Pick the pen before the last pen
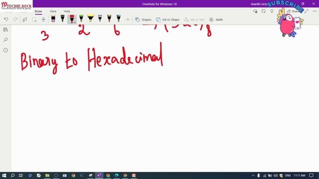This screenshot has width=319, height=179. point(109,19)
